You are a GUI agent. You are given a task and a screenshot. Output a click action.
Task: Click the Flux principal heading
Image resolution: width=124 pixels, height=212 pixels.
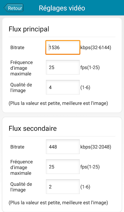[x=29, y=29]
